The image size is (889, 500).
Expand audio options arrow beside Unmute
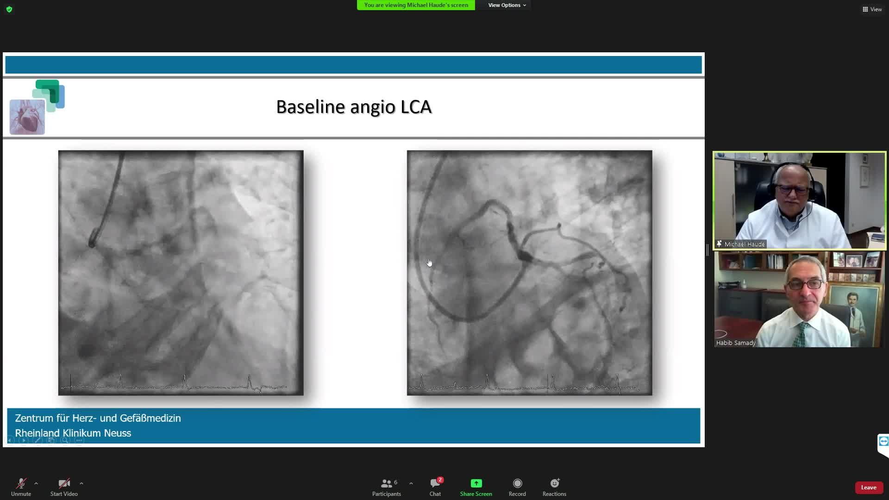36,483
